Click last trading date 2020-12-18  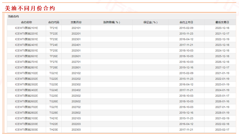coord(222,28)
